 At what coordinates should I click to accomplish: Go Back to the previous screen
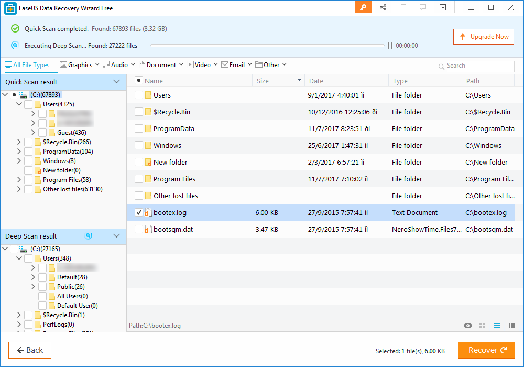[x=30, y=350]
